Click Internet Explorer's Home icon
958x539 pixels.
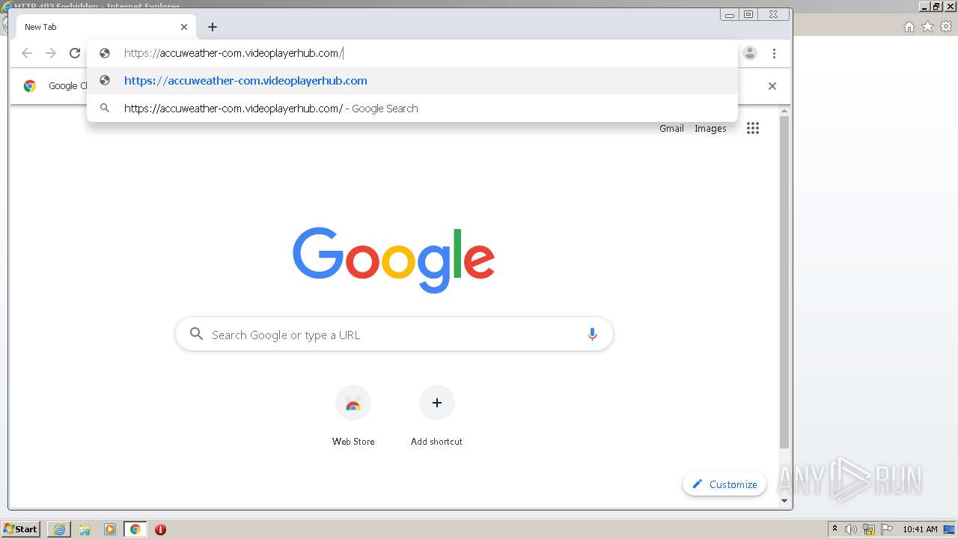909,27
